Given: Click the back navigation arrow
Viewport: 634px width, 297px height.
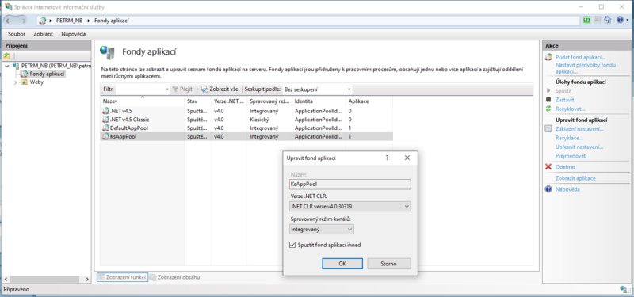Looking at the screenshot, I should pos(9,21).
